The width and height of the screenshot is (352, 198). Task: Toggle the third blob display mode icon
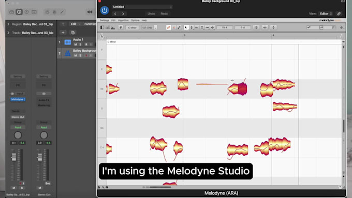179,27
